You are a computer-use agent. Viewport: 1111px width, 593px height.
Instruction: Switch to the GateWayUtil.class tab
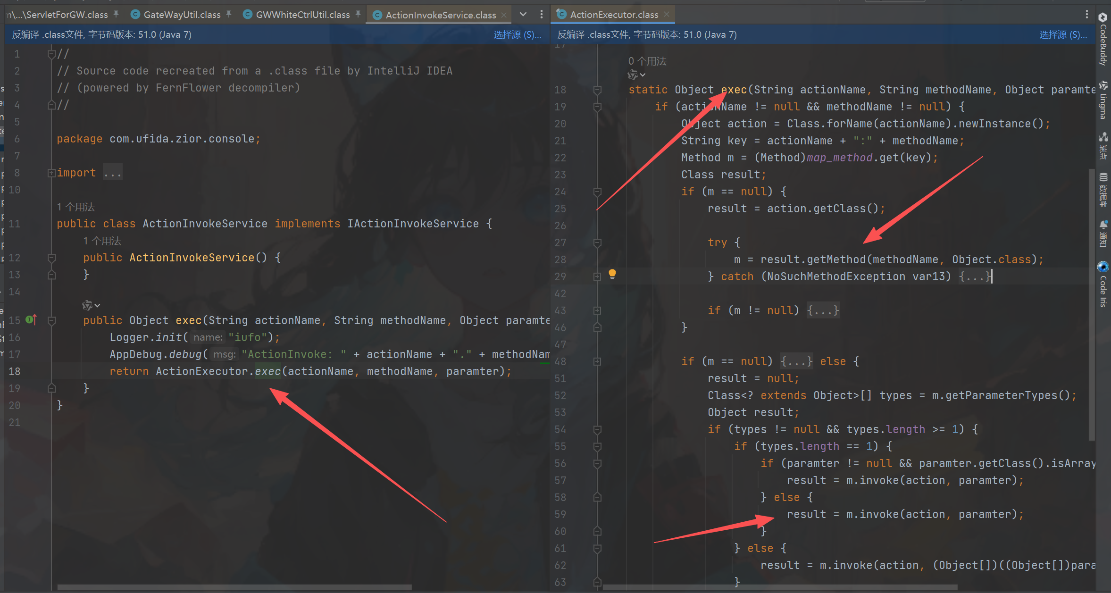coord(181,15)
